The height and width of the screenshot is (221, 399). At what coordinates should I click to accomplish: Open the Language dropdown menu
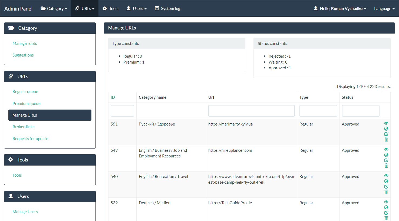tap(384, 8)
